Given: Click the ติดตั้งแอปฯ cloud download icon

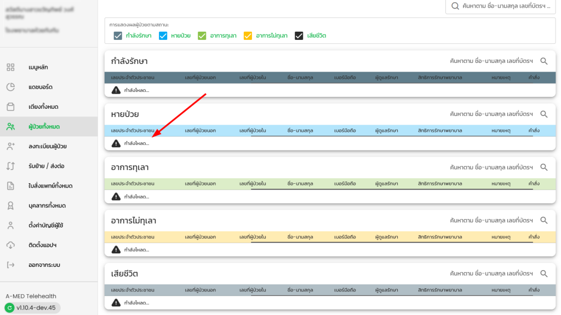Looking at the screenshot, I should click(10, 245).
